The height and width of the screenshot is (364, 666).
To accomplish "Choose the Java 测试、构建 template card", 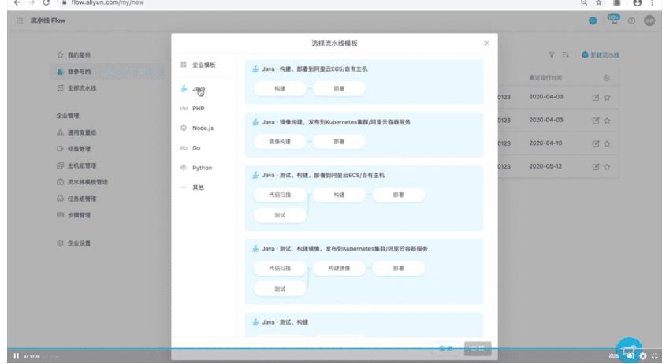I will tap(364, 325).
